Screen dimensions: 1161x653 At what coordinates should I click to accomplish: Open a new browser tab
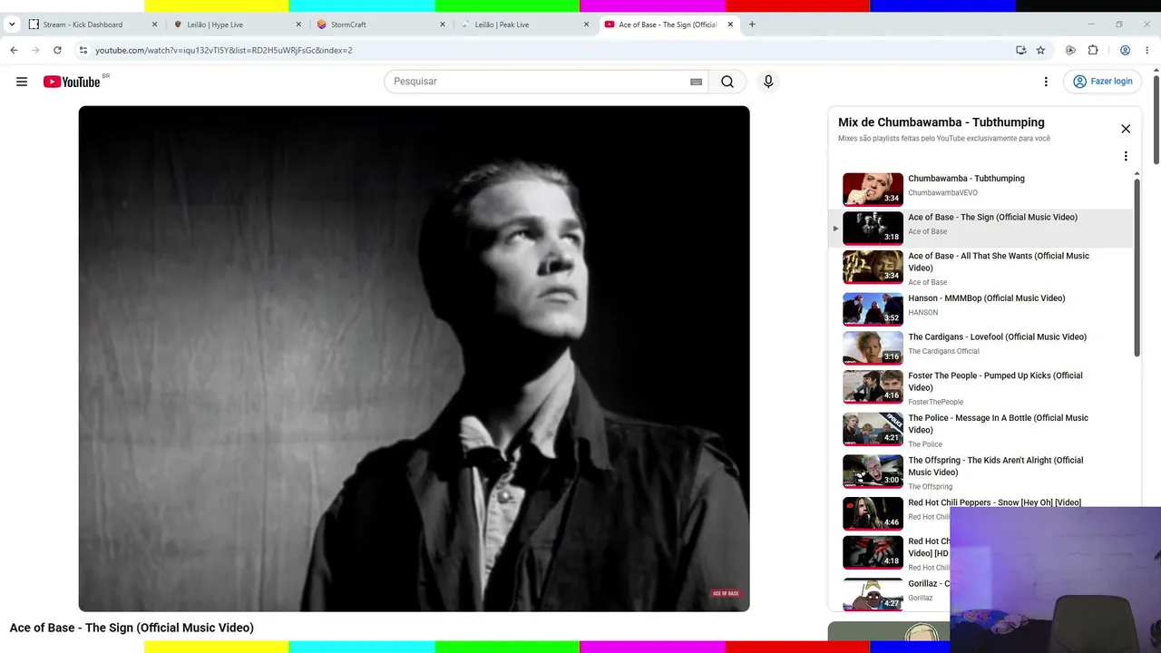(x=752, y=24)
